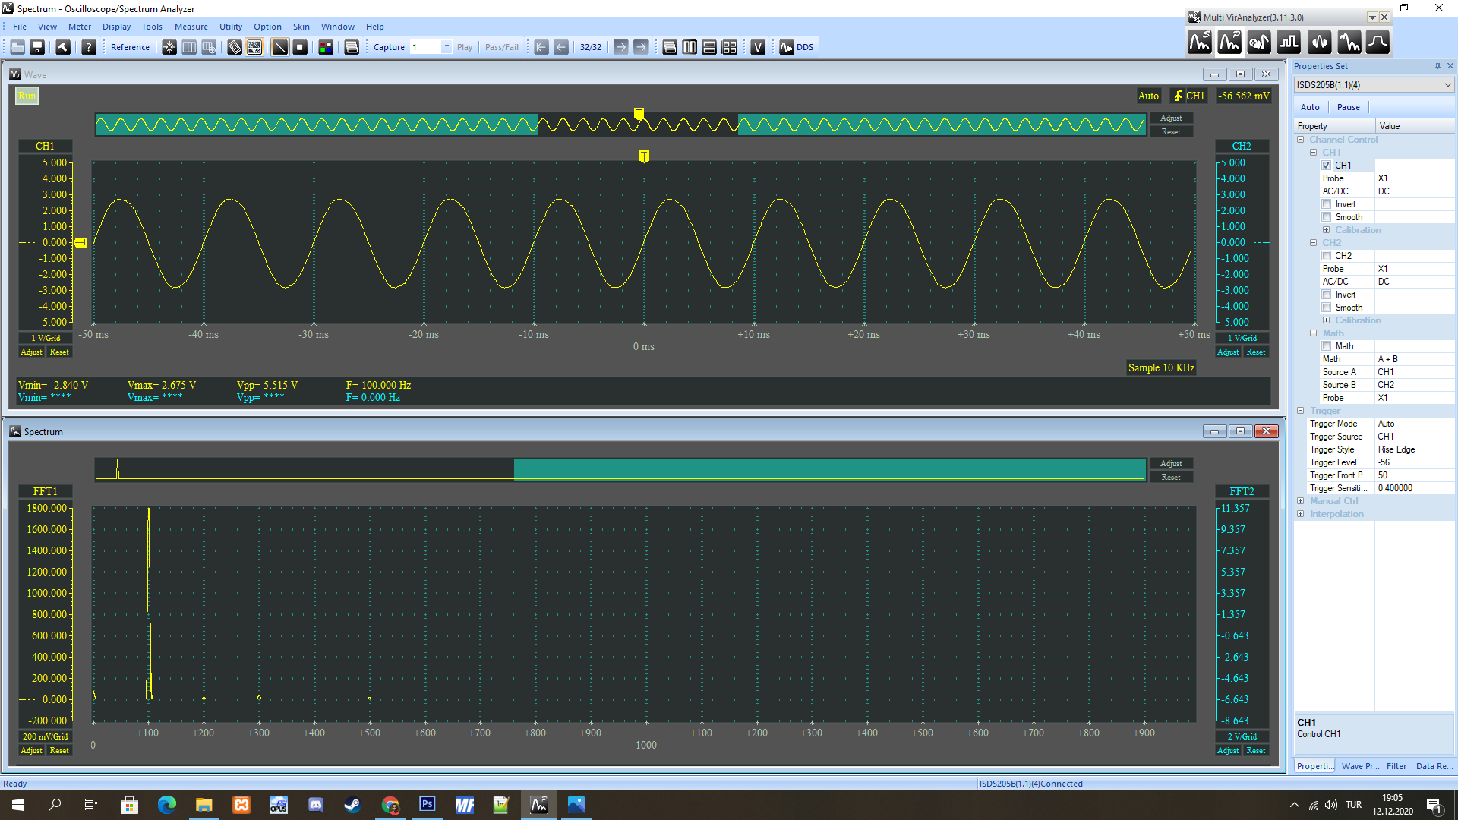Collapse the Trigger section
Image resolution: width=1458 pixels, height=820 pixels.
1300,411
